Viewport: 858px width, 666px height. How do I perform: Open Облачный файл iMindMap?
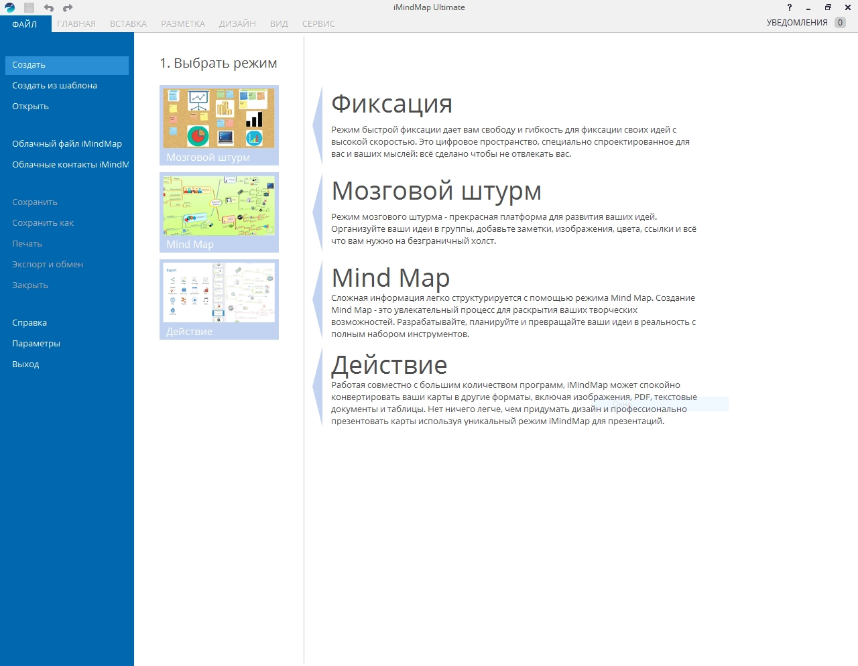(x=66, y=144)
